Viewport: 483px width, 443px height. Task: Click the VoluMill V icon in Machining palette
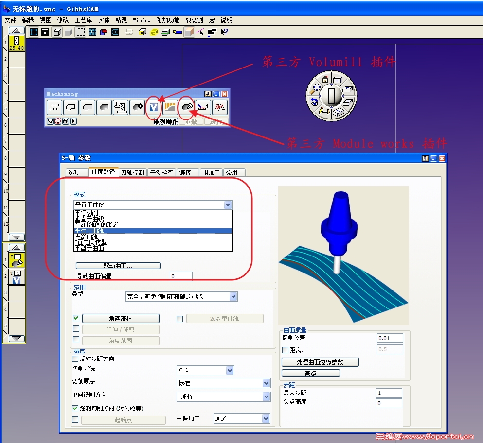point(153,107)
